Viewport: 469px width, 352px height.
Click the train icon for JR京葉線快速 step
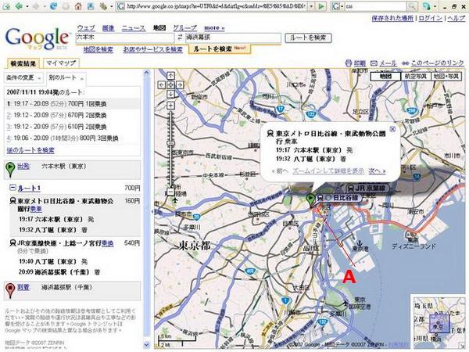[13, 242]
